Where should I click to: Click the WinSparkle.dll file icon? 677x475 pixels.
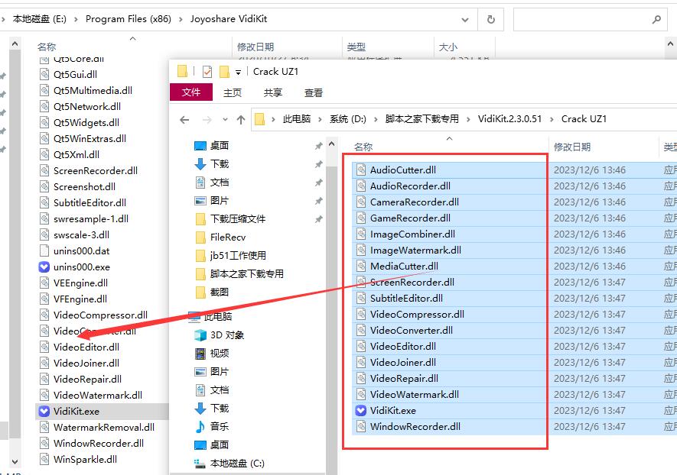[44, 460]
